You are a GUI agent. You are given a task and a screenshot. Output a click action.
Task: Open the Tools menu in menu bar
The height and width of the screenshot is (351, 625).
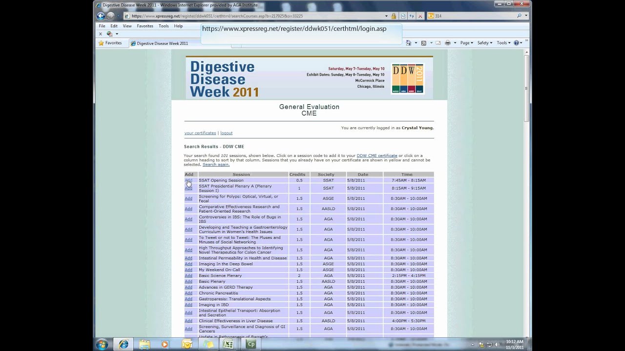pos(164,26)
